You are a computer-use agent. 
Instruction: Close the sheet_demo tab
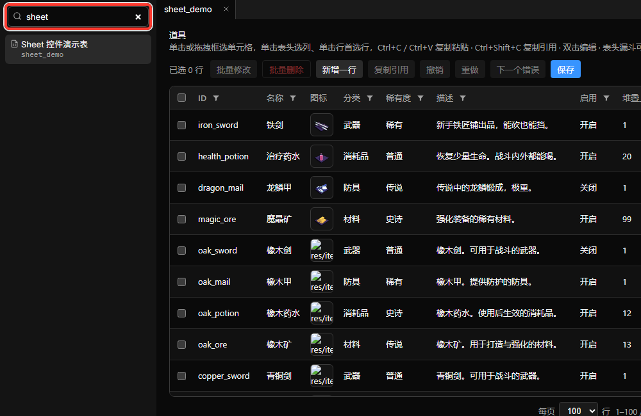tap(226, 9)
